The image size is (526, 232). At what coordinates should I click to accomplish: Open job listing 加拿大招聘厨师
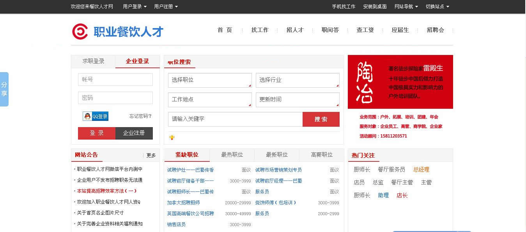(183, 203)
